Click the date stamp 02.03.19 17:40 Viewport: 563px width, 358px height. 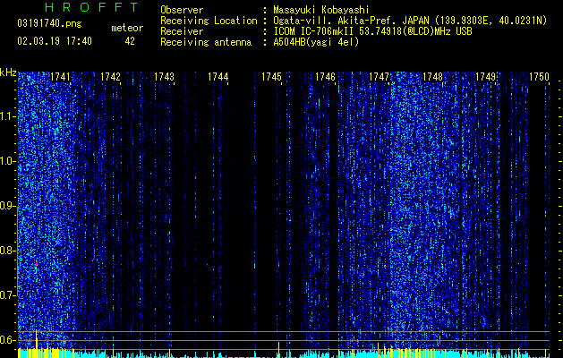coord(55,41)
